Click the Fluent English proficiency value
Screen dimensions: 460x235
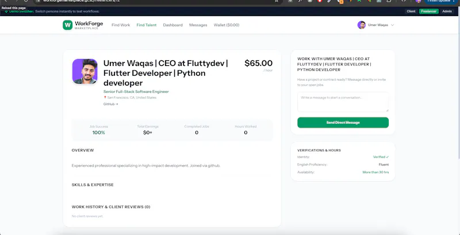tap(384, 164)
